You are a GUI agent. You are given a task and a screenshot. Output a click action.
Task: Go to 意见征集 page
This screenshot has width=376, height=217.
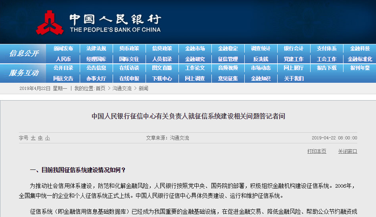pyautogui.click(x=228, y=78)
